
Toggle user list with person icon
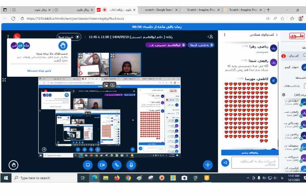coord(211,37)
